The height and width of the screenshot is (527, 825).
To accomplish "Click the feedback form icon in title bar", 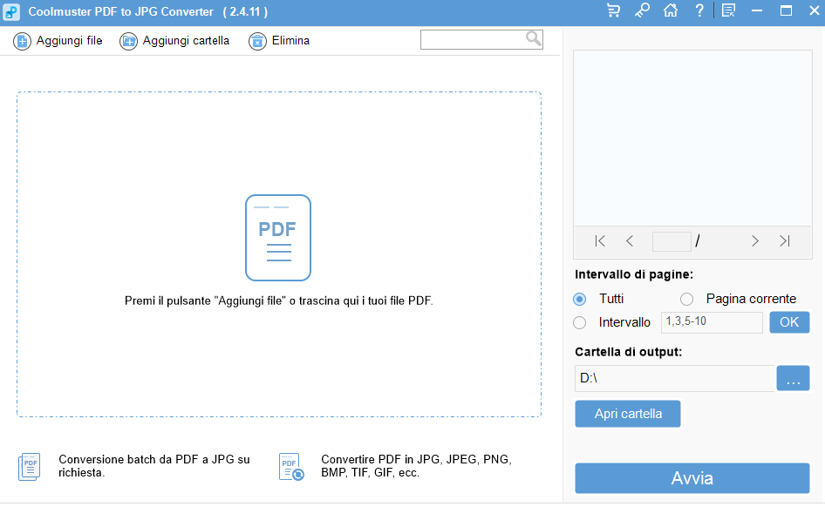I will 729,10.
